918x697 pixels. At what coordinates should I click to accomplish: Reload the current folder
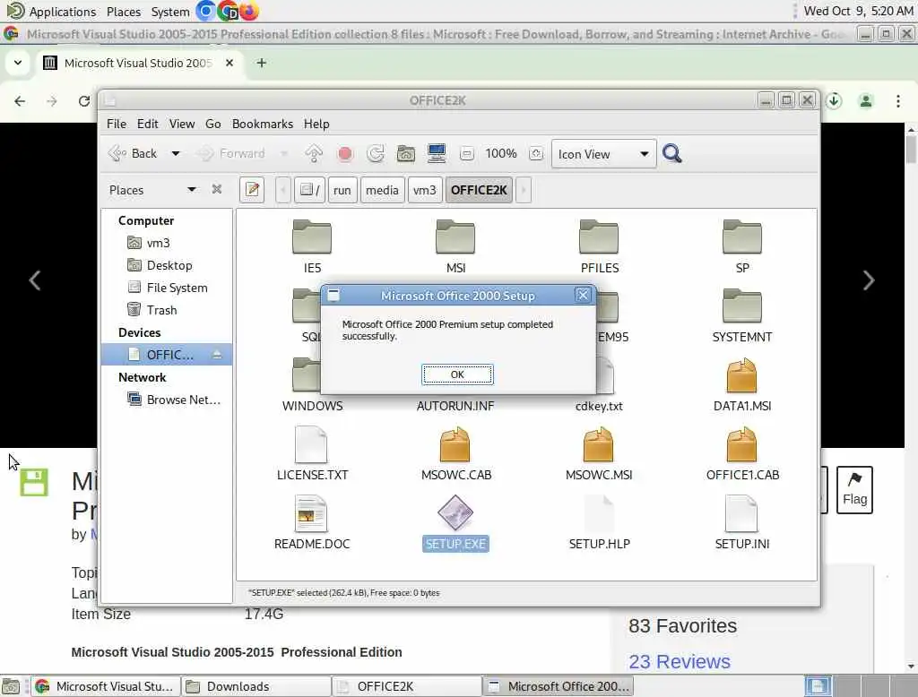coord(376,153)
